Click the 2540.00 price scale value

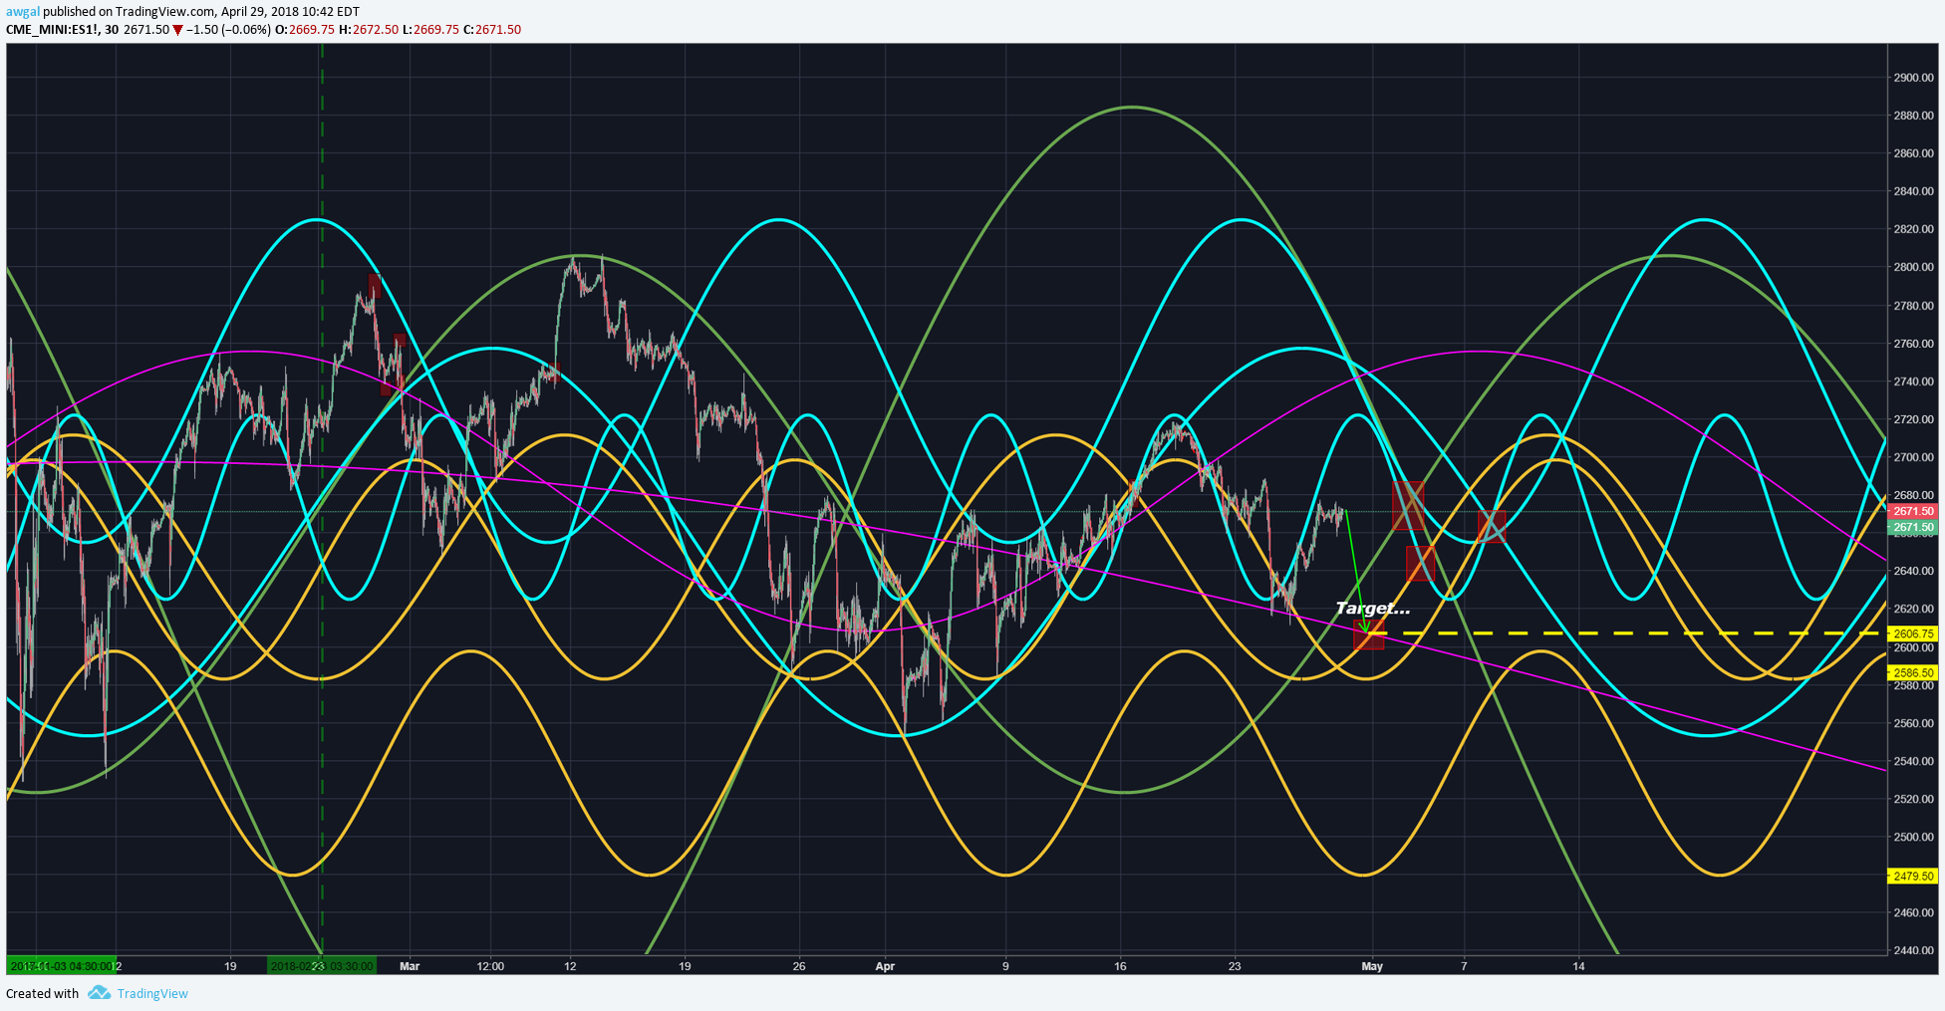1913,761
